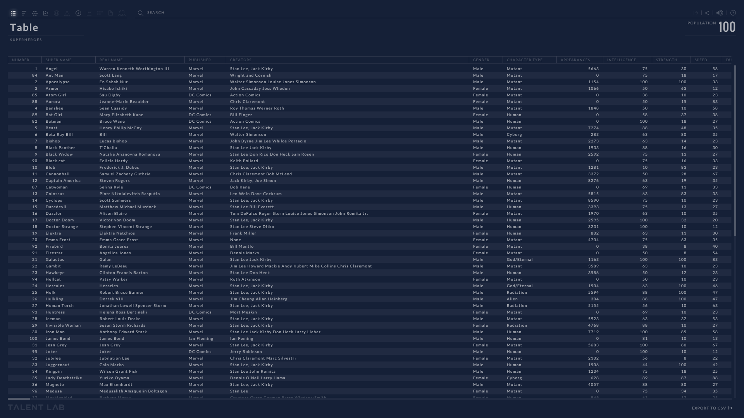
Task: Click the horizontal scrollbar thumb below the table
Action: click(x=19, y=399)
